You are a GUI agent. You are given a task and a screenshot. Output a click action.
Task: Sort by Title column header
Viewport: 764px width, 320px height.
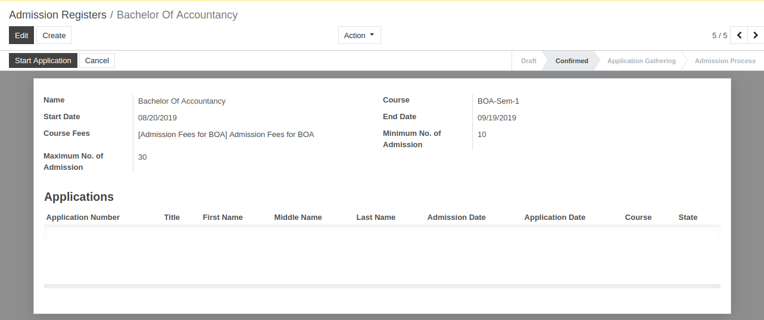172,218
